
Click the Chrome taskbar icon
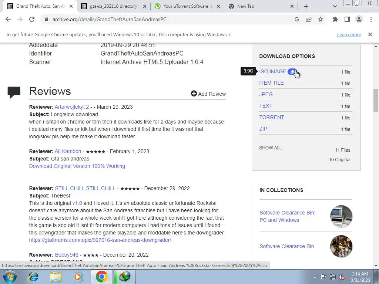tap(101, 277)
